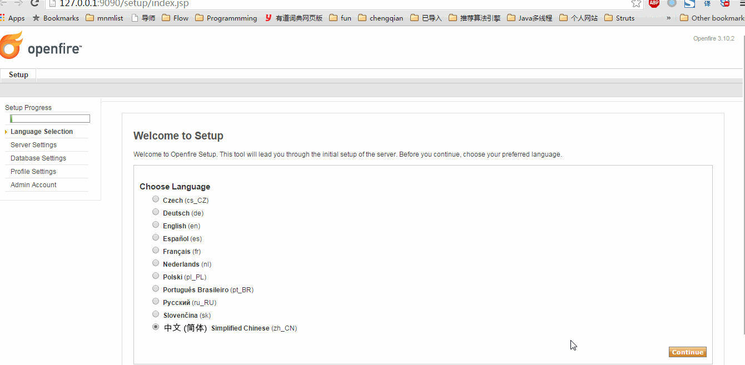
Task: Open the translate extension icon
Action: point(707,3)
